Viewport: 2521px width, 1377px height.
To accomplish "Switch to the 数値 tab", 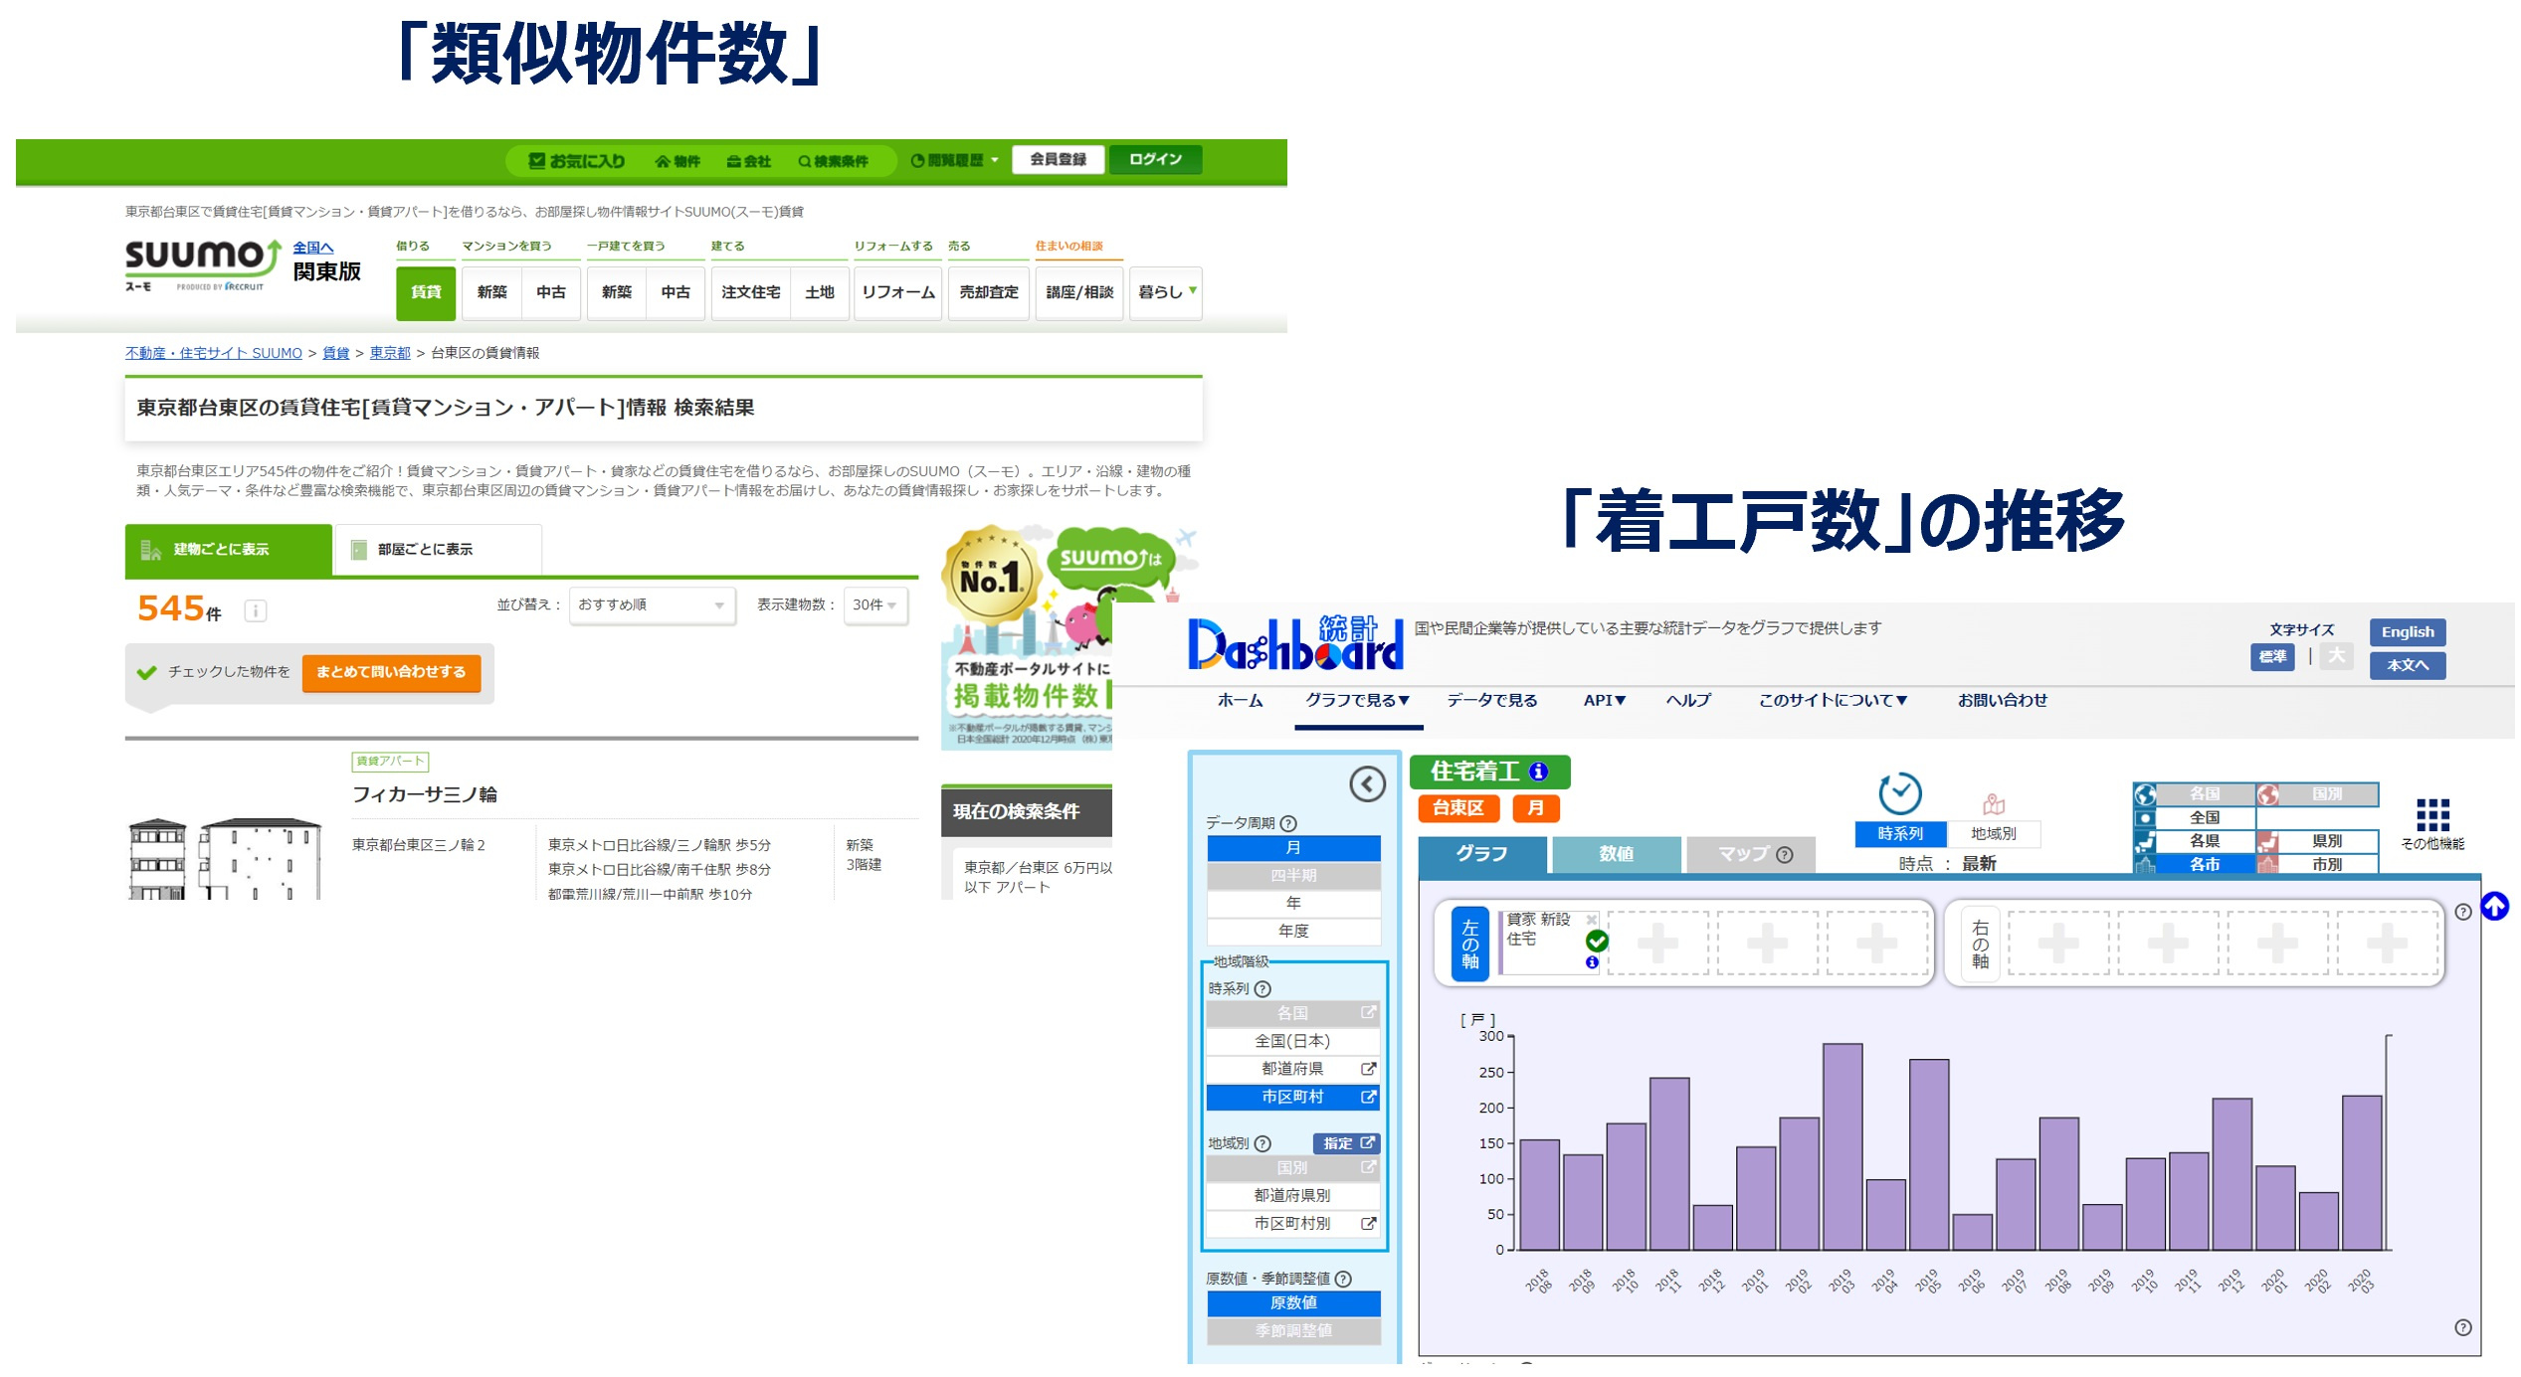I will 1618,854.
